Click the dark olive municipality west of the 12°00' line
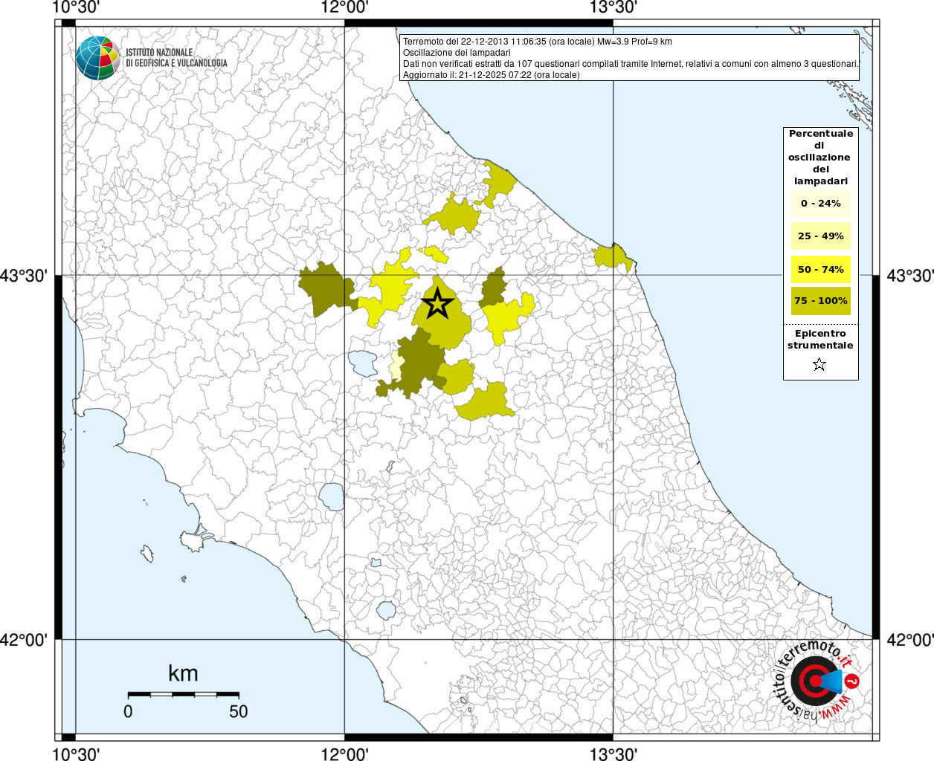Image resolution: width=934 pixels, height=761 pixels. [325, 289]
